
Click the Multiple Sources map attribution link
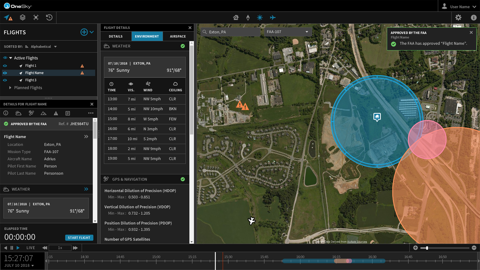pos(357,242)
